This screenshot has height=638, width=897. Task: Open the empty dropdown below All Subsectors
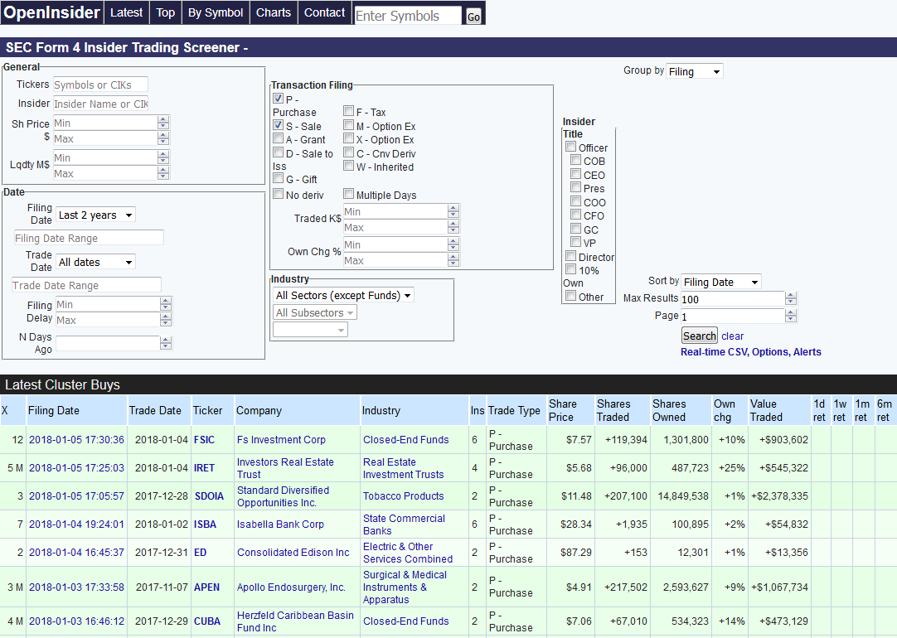tap(310, 330)
